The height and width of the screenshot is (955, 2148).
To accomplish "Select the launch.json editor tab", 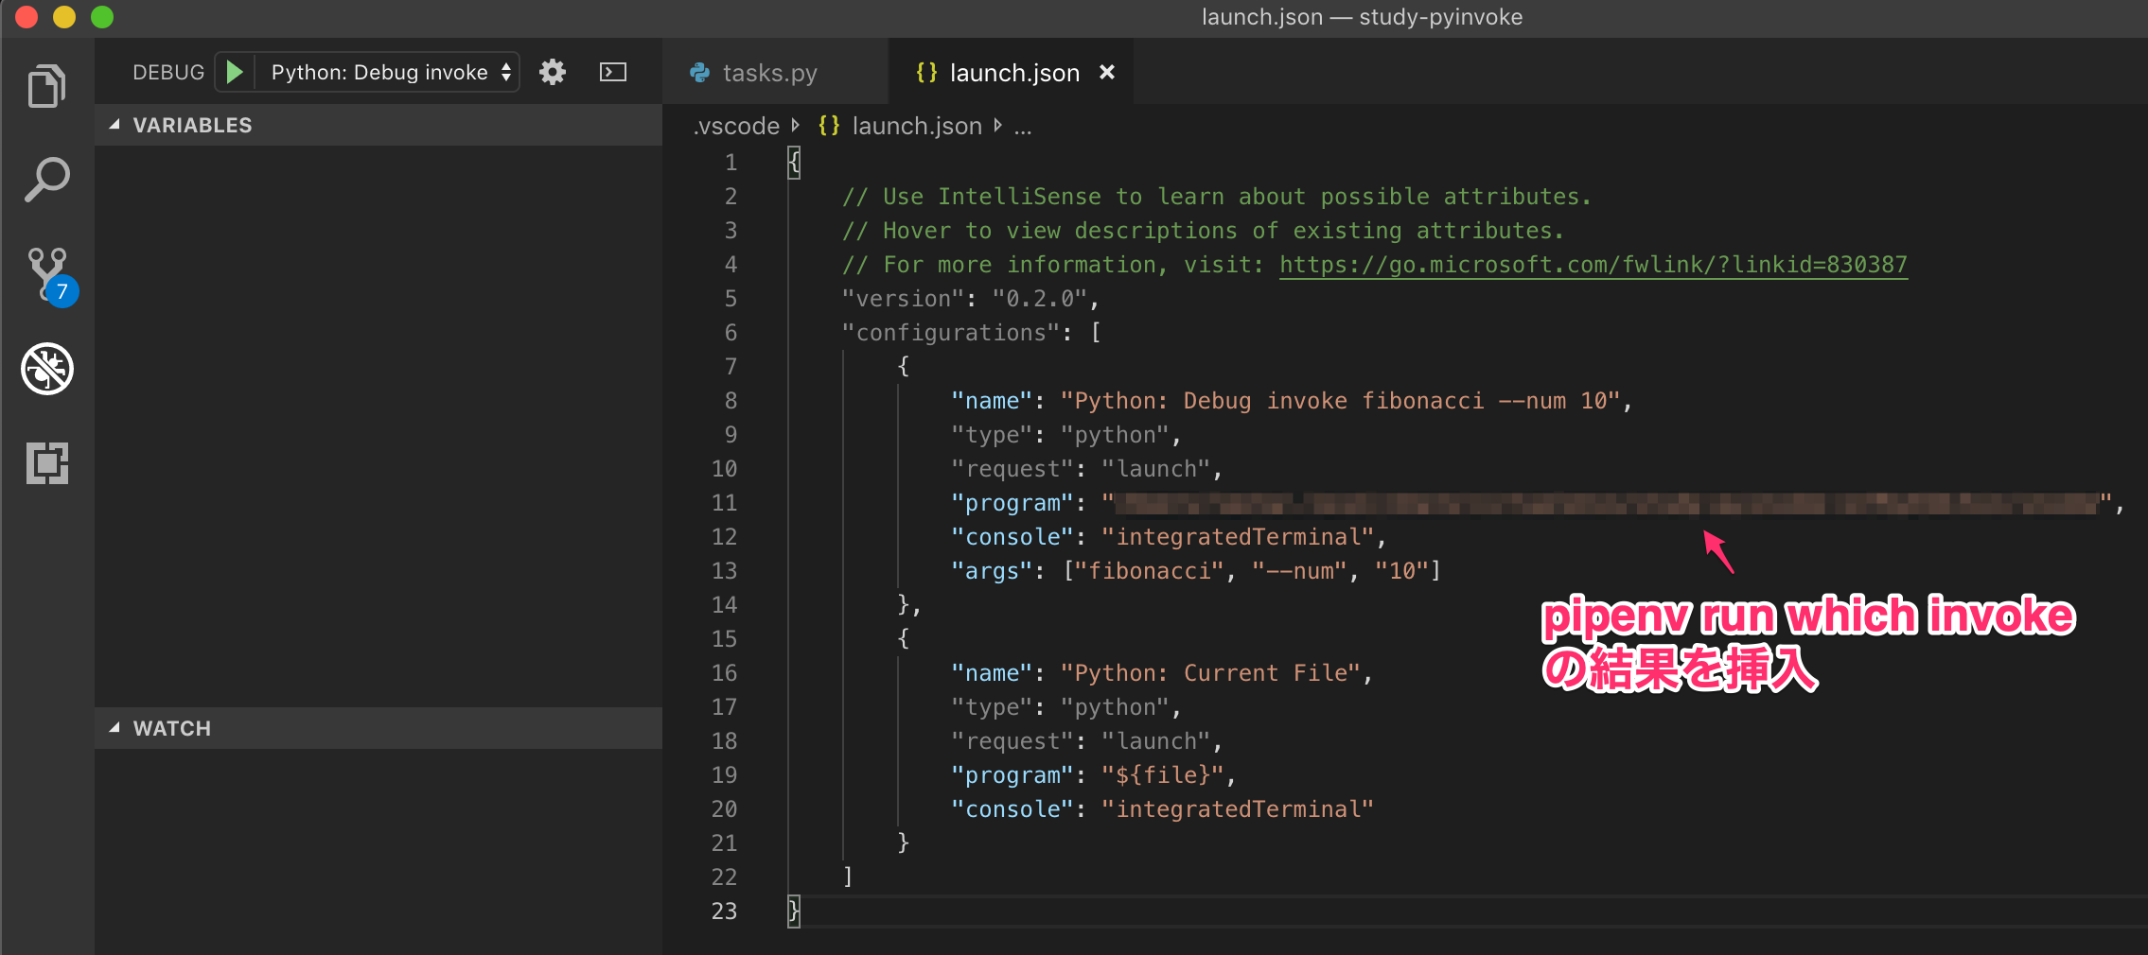I will tap(1013, 73).
